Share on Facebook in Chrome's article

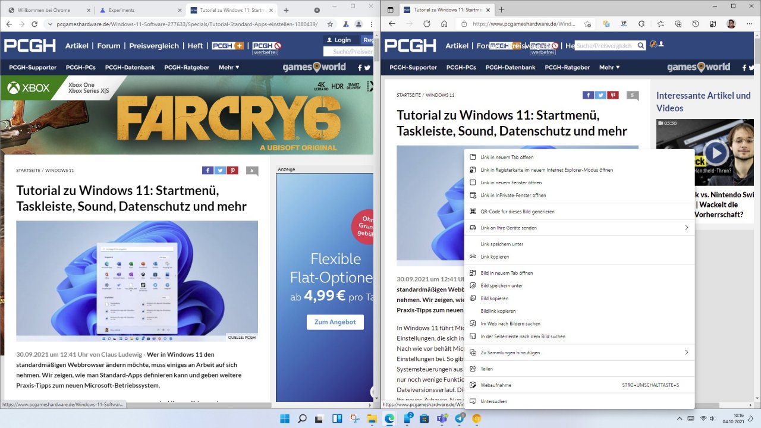tap(207, 171)
